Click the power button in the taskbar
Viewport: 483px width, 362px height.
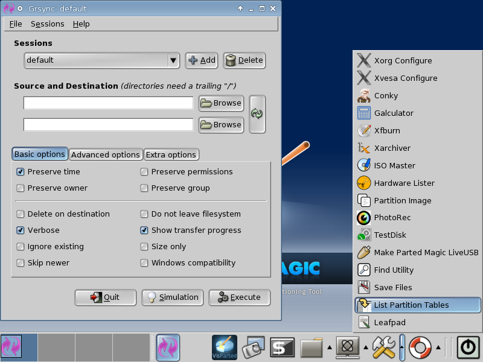coord(468,348)
